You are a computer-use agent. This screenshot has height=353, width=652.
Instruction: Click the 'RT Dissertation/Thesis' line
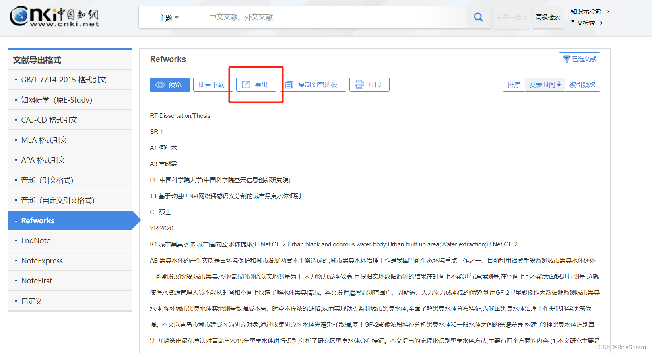click(x=180, y=116)
